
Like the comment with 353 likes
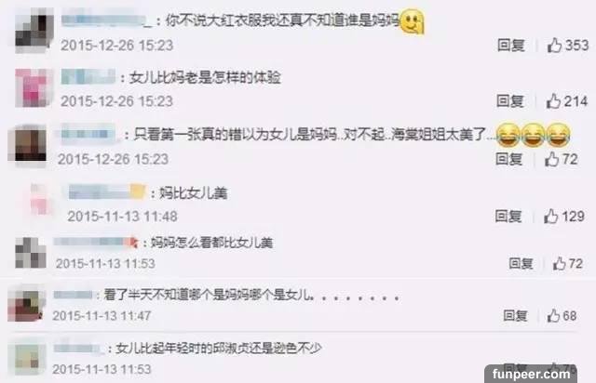click(x=554, y=46)
